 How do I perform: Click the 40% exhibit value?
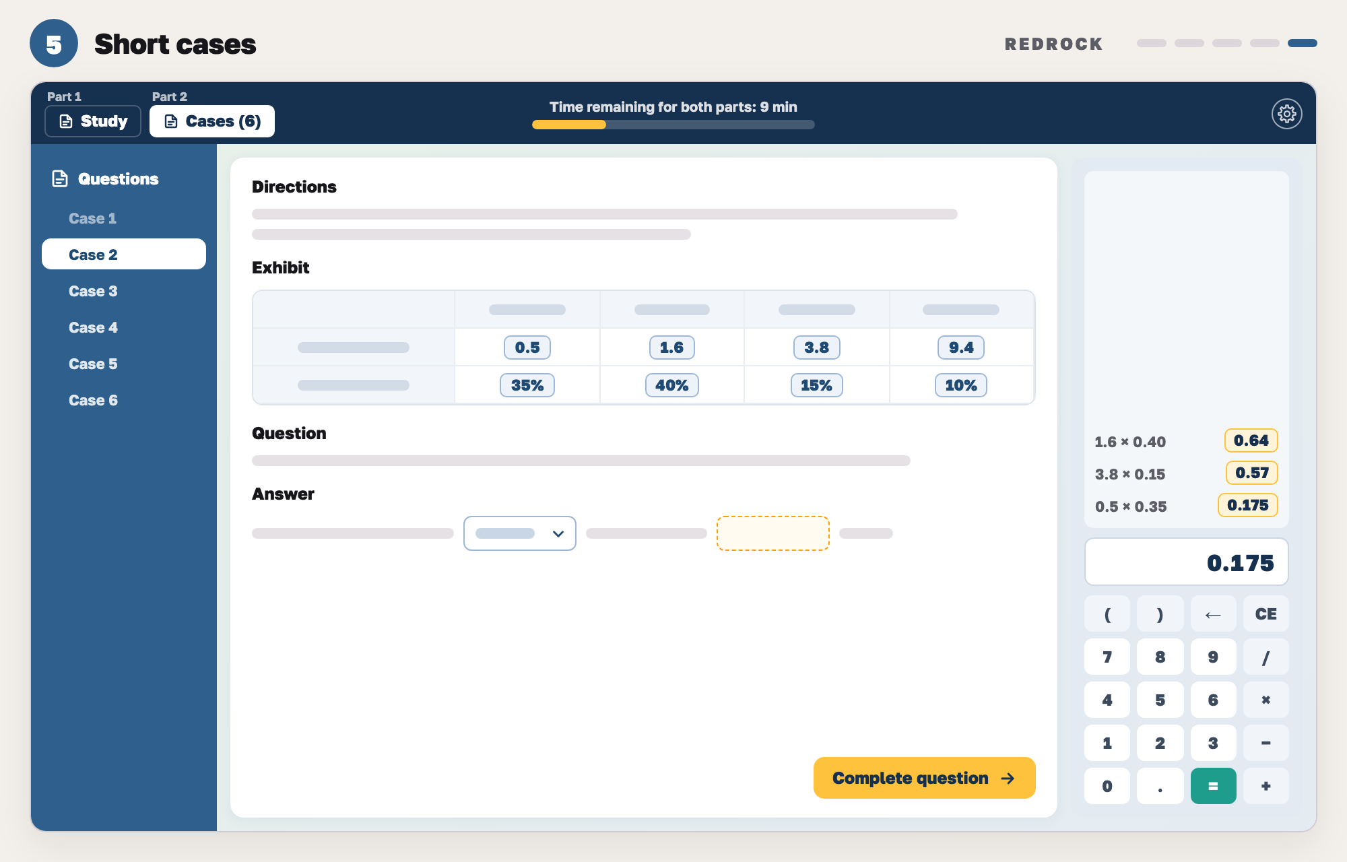click(x=671, y=385)
